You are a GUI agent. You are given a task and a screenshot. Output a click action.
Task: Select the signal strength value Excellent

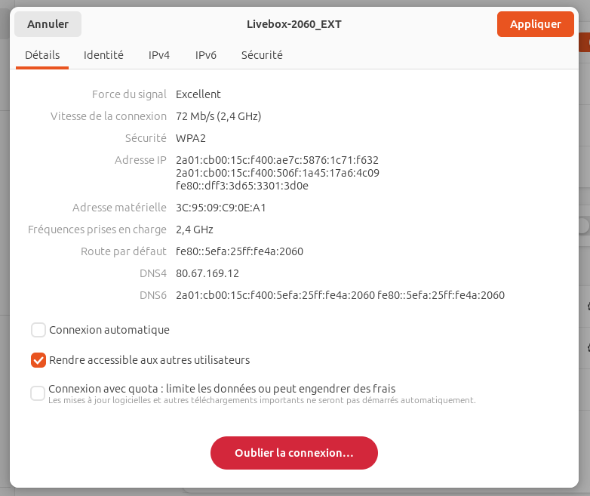[198, 94]
